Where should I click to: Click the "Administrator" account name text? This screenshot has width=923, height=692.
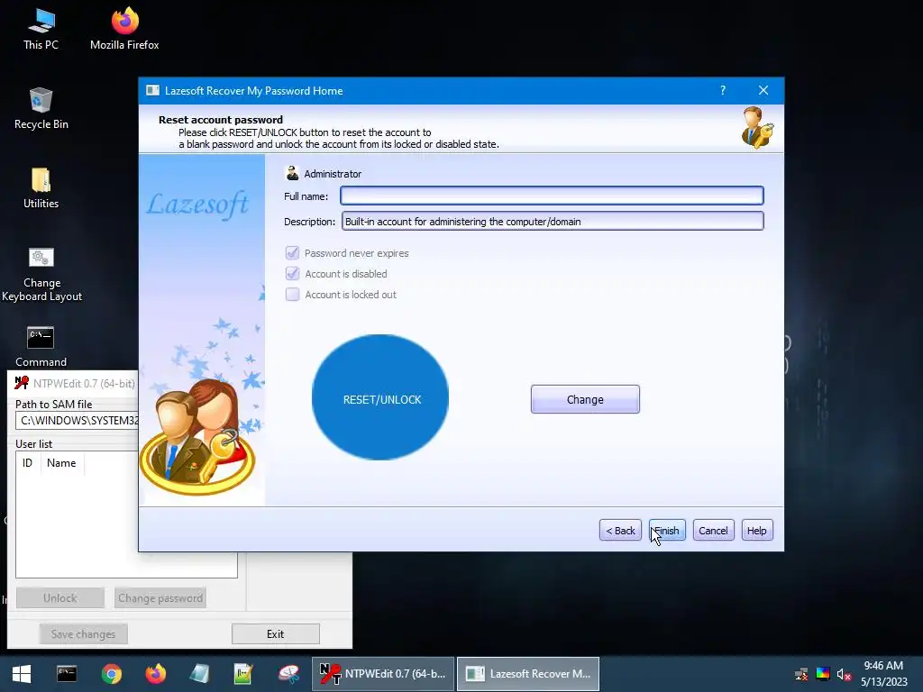click(333, 174)
